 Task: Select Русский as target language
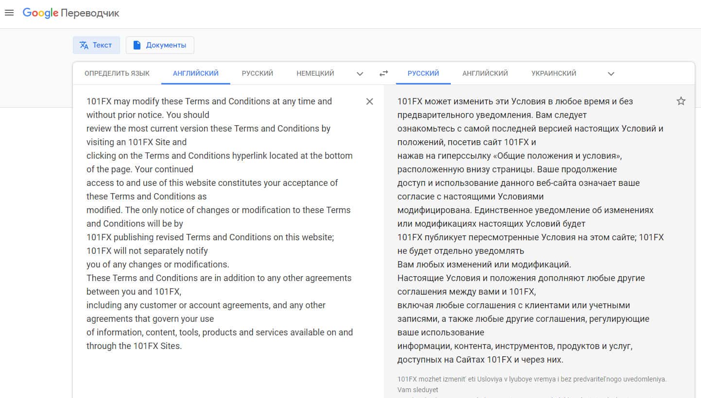click(x=423, y=73)
